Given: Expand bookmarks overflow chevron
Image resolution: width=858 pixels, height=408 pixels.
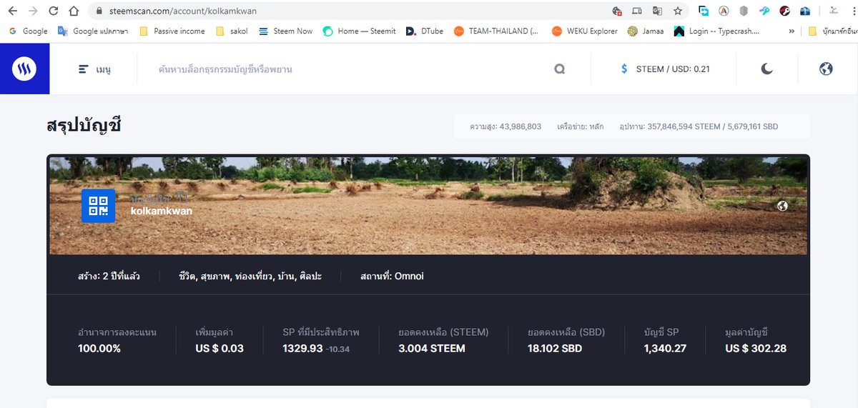Looking at the screenshot, I should click(792, 31).
